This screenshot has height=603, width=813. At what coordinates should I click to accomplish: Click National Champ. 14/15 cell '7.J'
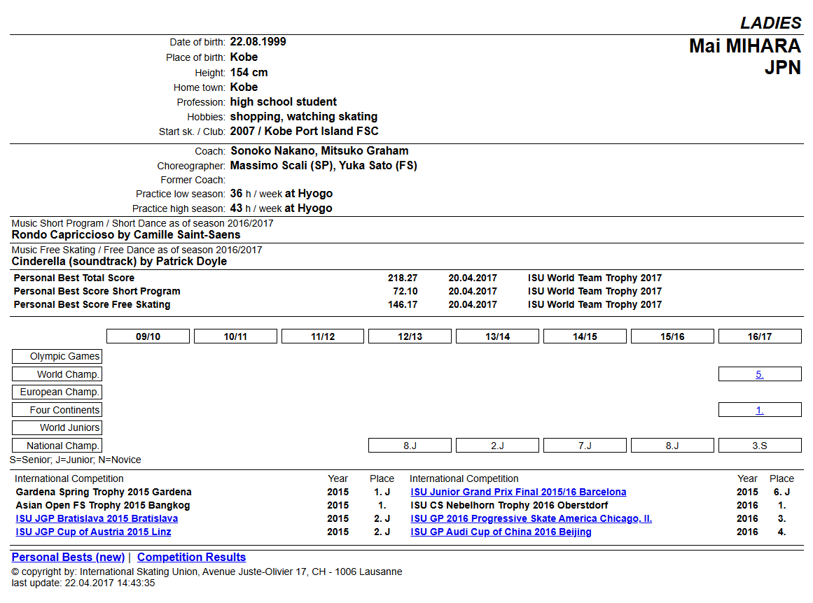585,446
